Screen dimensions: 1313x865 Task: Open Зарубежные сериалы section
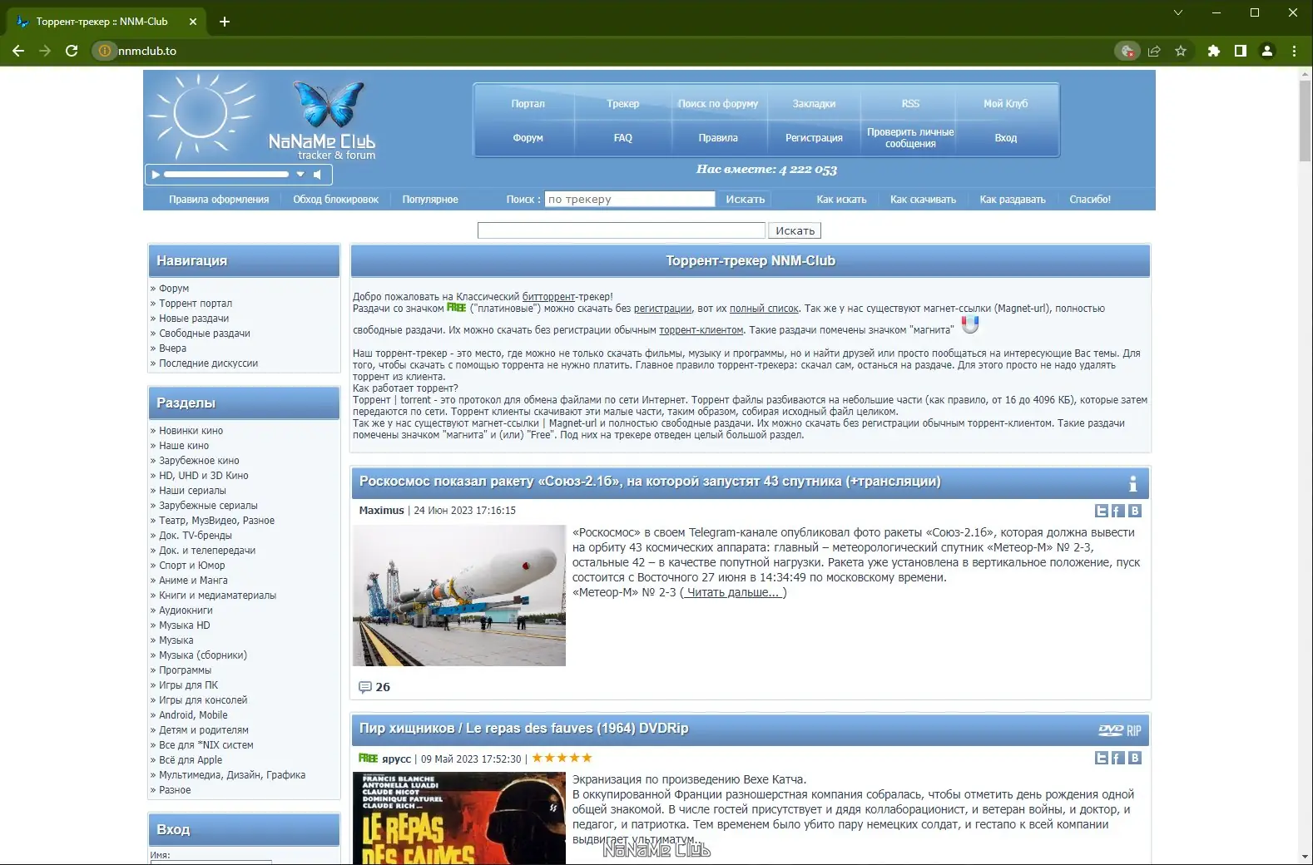tap(208, 506)
